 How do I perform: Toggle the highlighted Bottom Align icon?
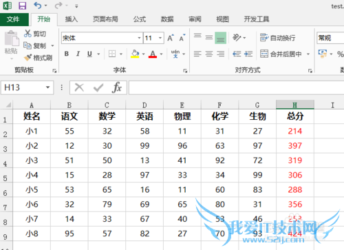221,38
